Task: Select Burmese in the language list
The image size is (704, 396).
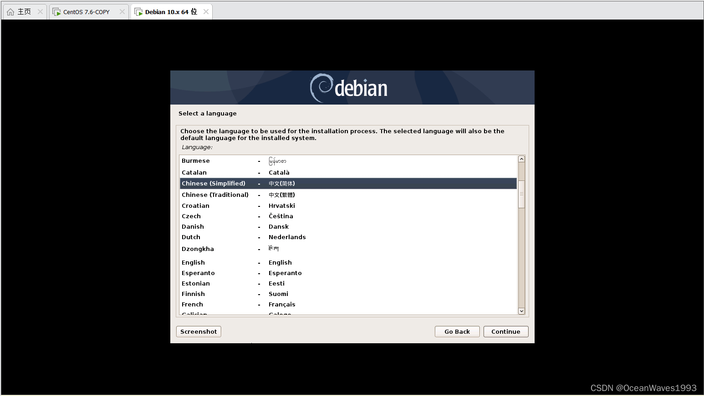Action: [348, 161]
